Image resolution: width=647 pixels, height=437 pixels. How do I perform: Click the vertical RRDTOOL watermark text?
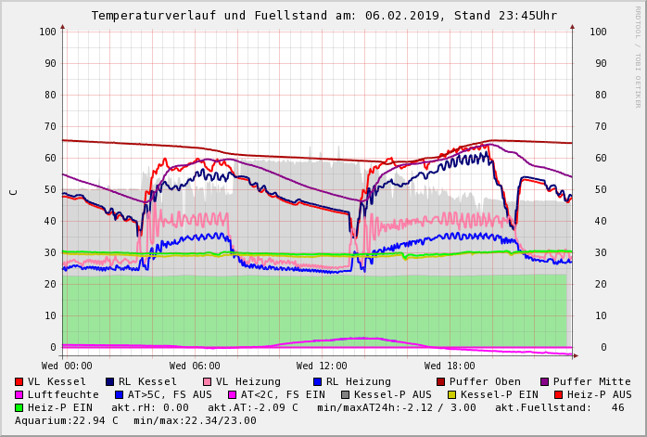pyautogui.click(x=637, y=56)
